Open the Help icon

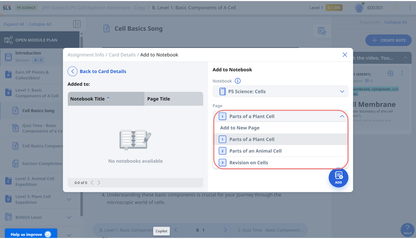(407, 229)
